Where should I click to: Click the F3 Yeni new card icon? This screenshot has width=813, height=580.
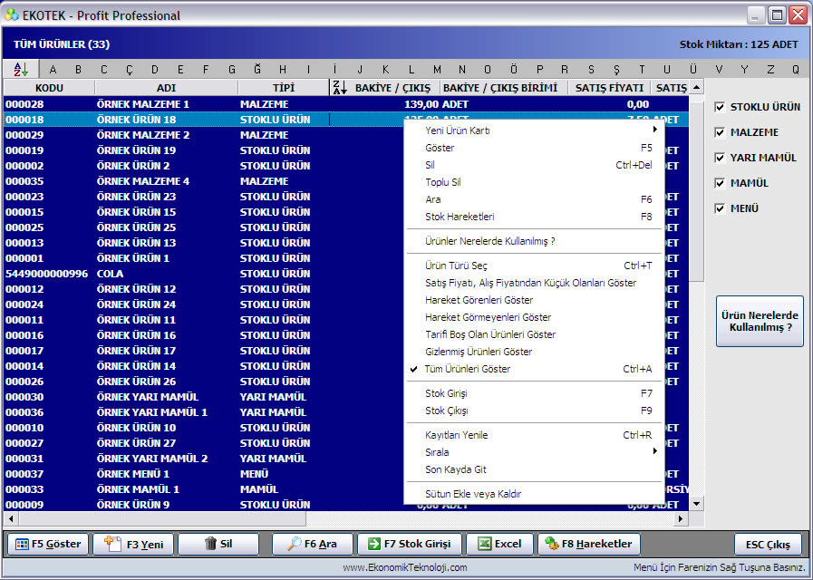tap(112, 544)
